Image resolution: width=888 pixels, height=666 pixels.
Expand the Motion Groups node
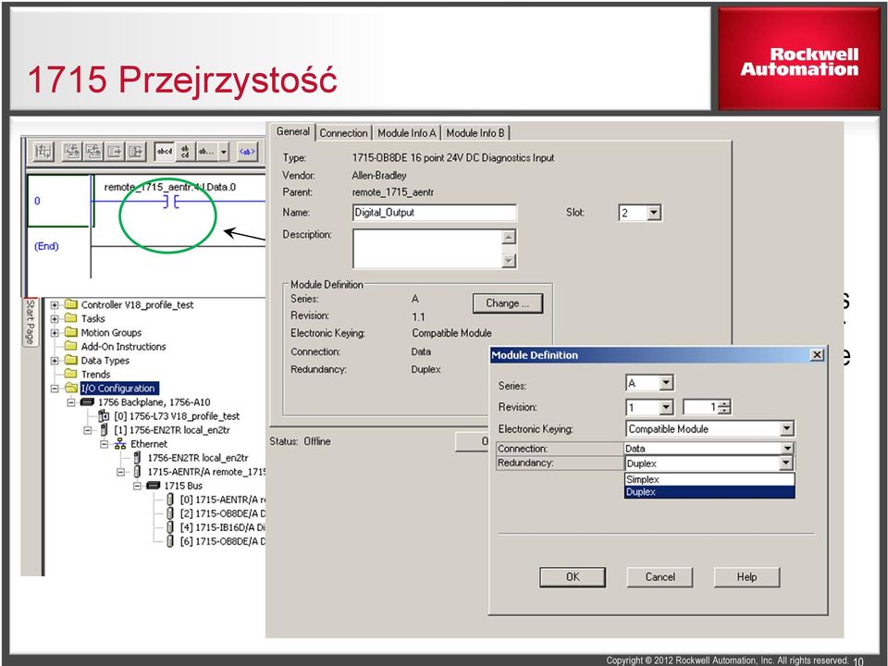pos(55,332)
